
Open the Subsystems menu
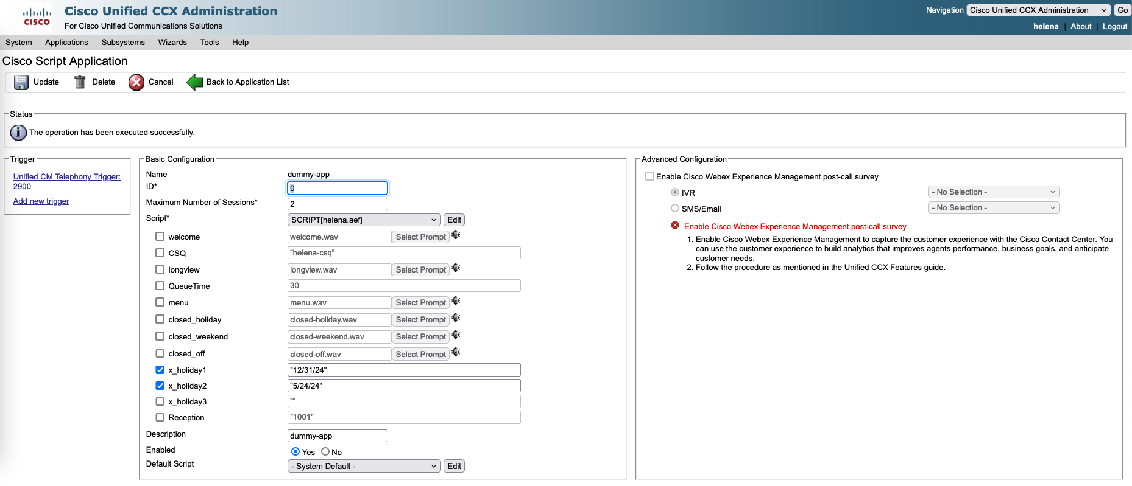[x=123, y=43]
